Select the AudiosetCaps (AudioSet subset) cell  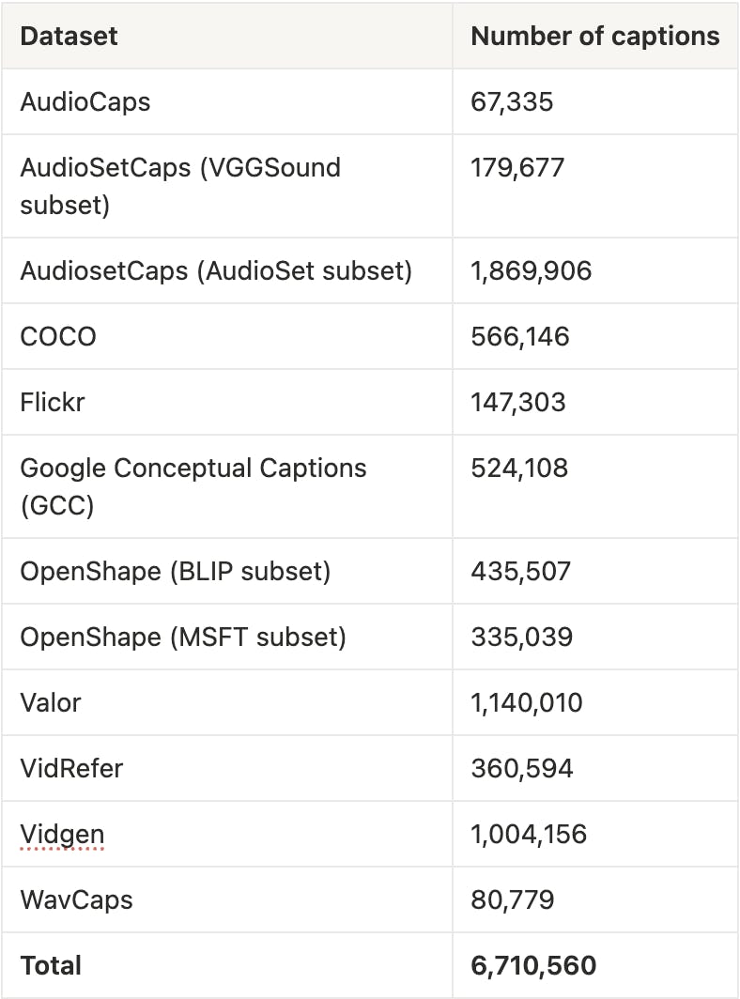pos(216,270)
